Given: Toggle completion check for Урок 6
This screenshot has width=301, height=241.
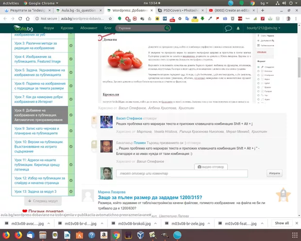Looking at the screenshot, I should tap(71, 86).
